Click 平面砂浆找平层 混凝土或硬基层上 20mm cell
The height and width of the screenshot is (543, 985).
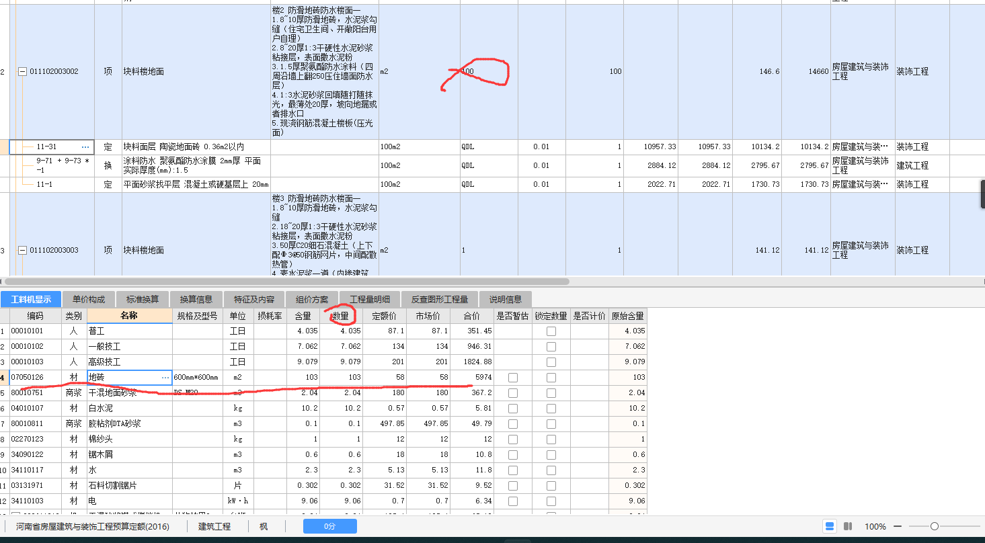196,184
